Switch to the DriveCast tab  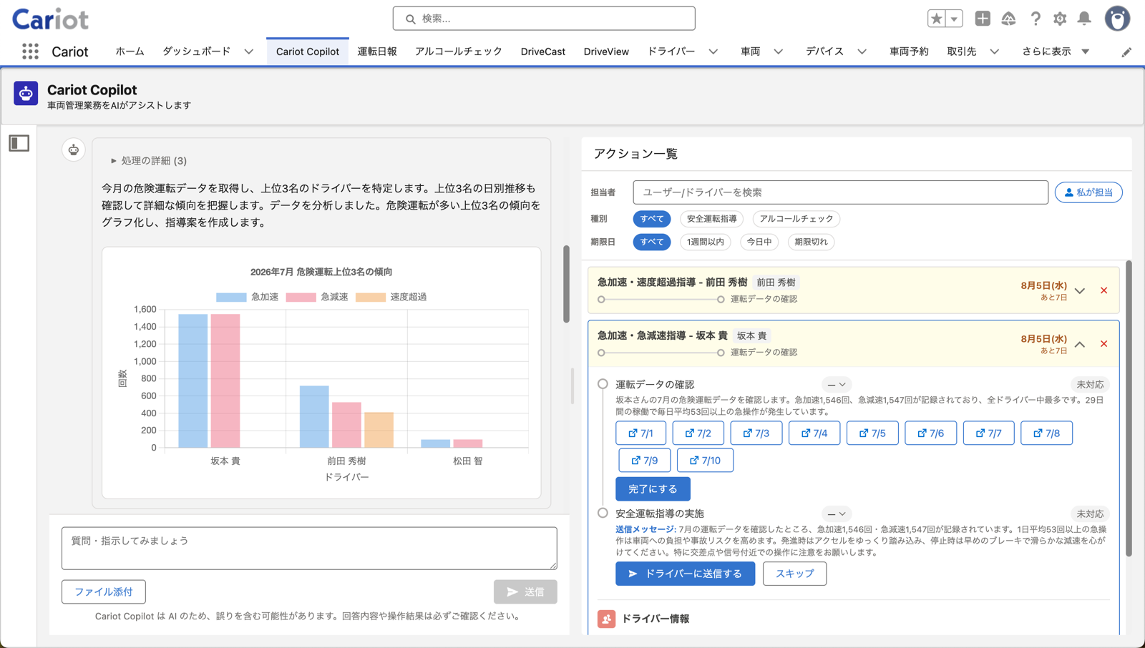pyautogui.click(x=543, y=51)
